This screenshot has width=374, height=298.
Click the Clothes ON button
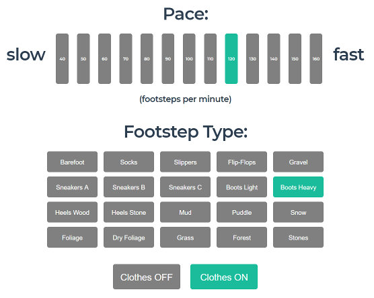224,277
